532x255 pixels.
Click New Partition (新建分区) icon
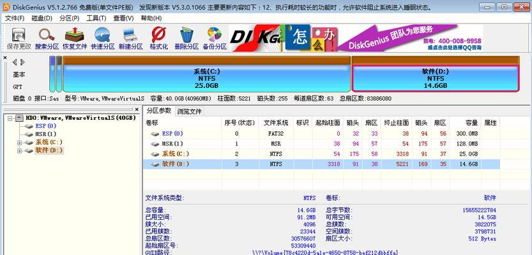point(131,39)
